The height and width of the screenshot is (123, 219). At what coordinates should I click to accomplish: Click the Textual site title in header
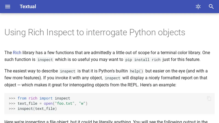pos(28,7)
